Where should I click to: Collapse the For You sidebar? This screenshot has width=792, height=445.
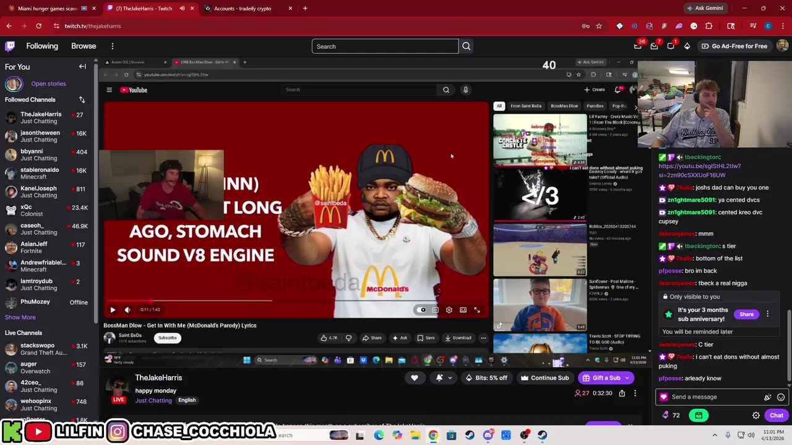(82, 67)
